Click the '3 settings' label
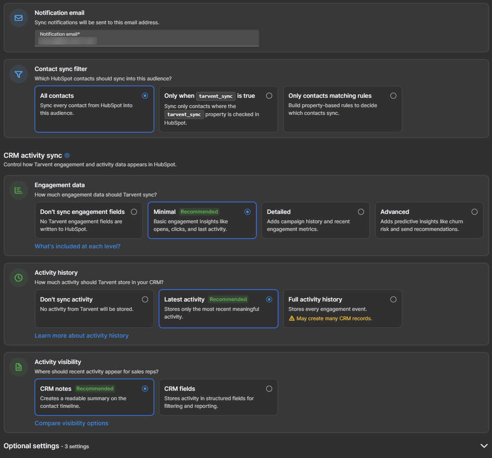The height and width of the screenshot is (458, 492). 77,447
